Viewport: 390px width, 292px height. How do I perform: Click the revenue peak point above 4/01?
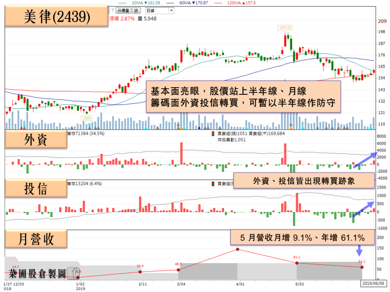click(237, 249)
